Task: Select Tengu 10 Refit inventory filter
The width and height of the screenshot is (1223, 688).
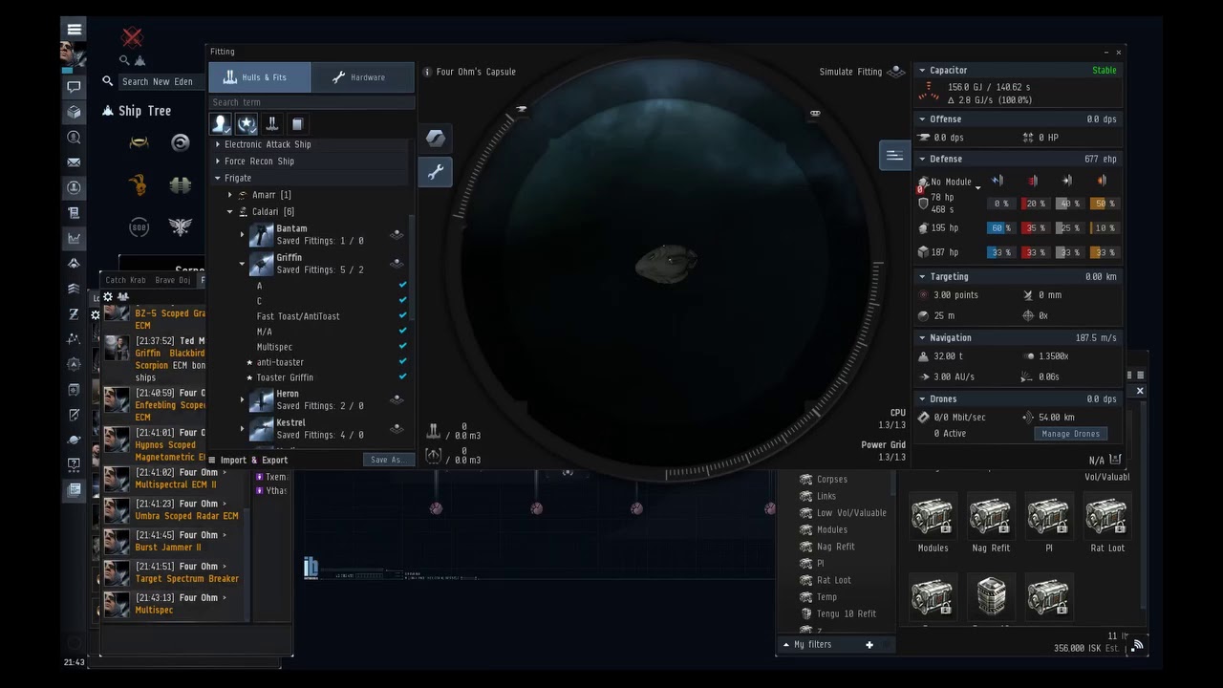Action: 846,613
